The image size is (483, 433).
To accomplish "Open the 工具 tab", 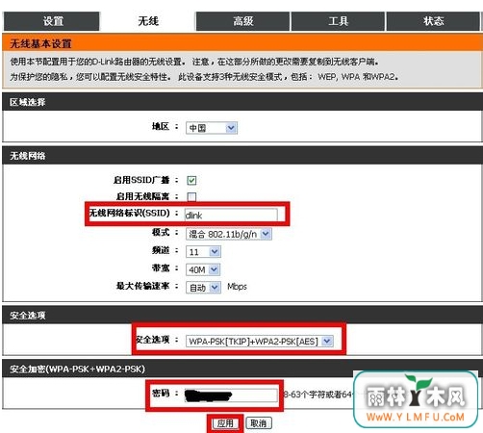I will (x=338, y=21).
